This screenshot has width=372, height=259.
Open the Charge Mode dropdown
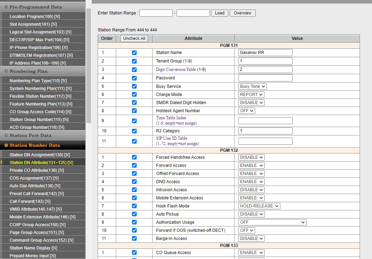point(251,95)
